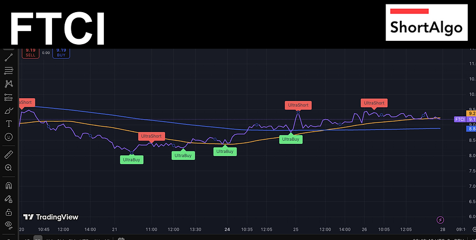Viewport: 476px width, 240px height.
Task: Select UltraBuy label at the lowest price point
Action: (132, 160)
